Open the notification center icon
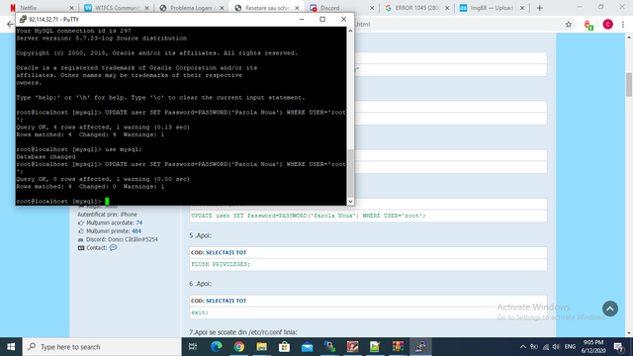This screenshot has height=356, width=633. (618, 347)
